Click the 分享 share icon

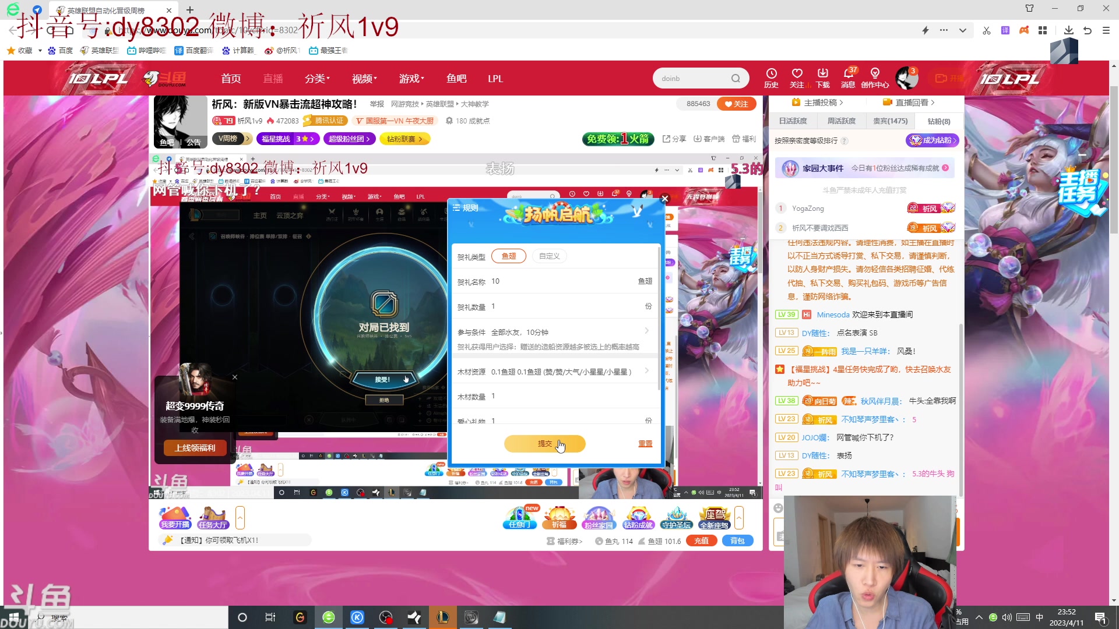click(x=674, y=139)
